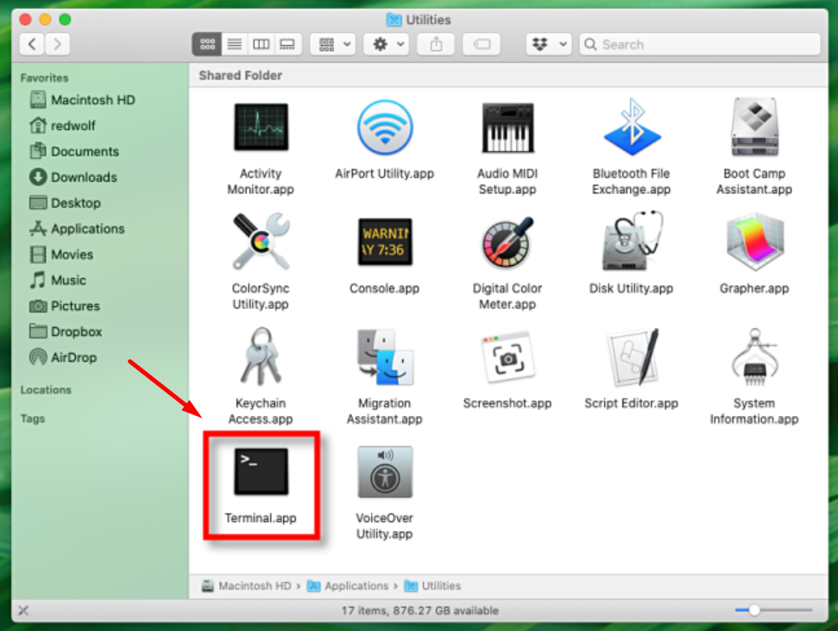838x631 pixels.
Task: Click Applications in path bar
Action: (x=348, y=586)
